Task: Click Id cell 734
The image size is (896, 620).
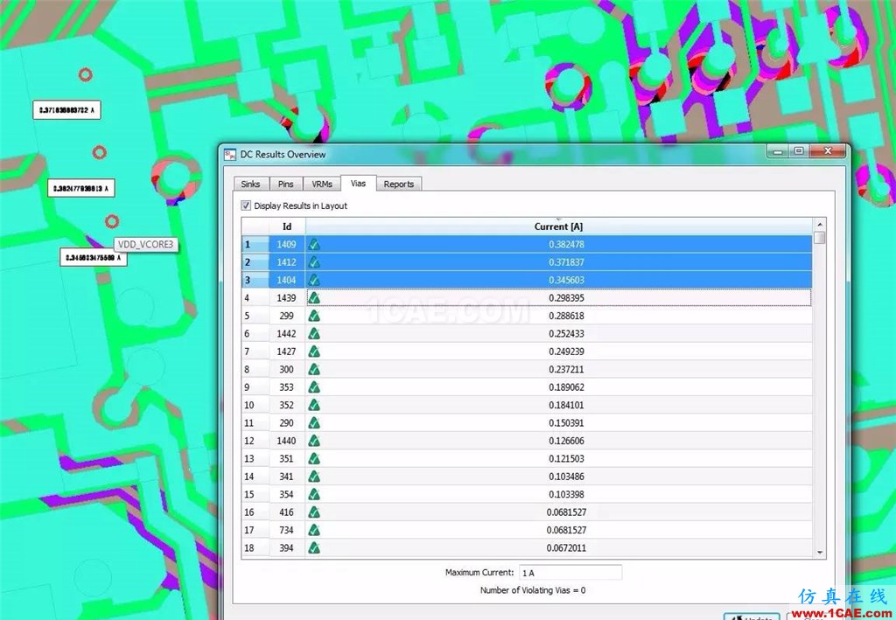Action: click(287, 531)
